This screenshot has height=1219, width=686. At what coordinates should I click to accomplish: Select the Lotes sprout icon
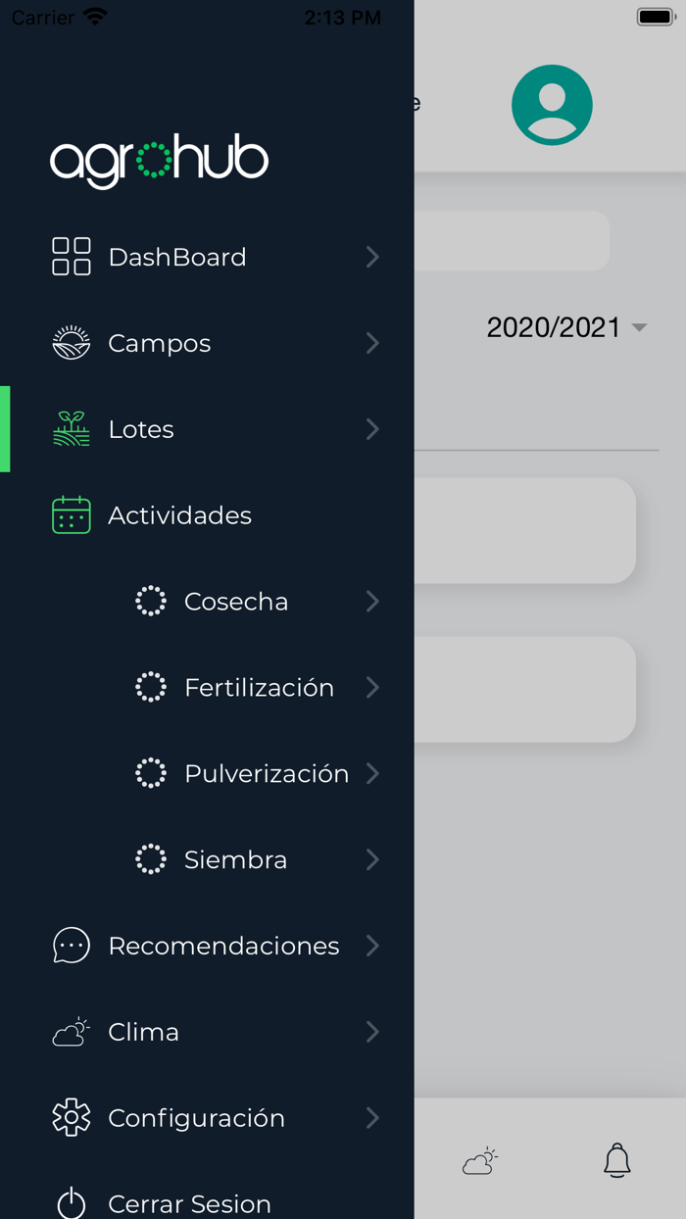click(x=70, y=429)
